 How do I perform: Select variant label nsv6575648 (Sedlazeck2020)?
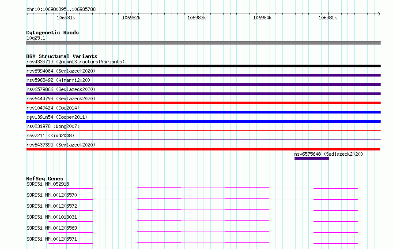pos(329,154)
